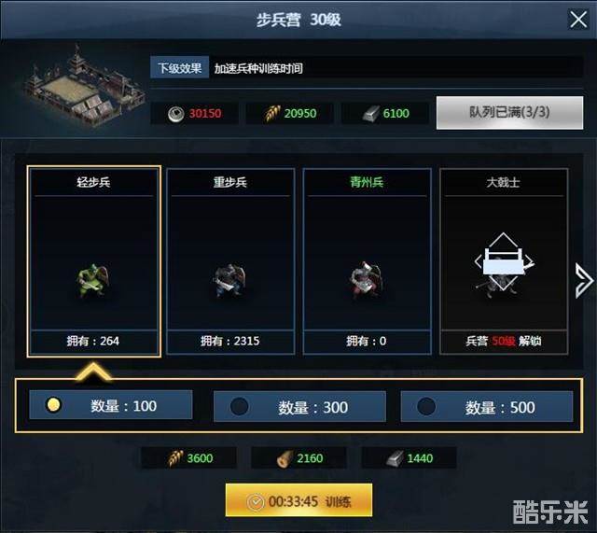Click the 队列已满(3/3) queue button
The width and height of the screenshot is (597, 533).
point(509,113)
